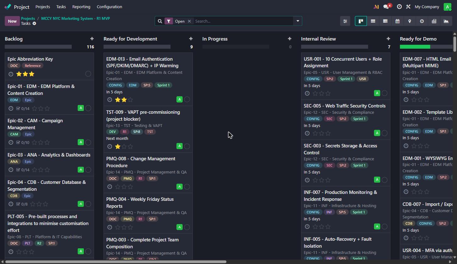Click the Backlog column progress bar

pyautogui.click(x=38, y=47)
